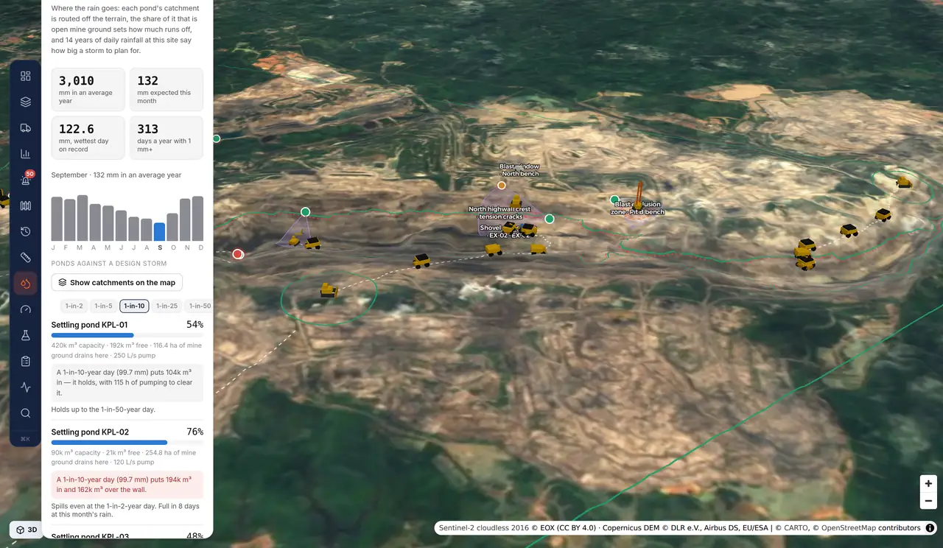Click the ⌘K command shortcut button
943x548 pixels.
(26, 439)
